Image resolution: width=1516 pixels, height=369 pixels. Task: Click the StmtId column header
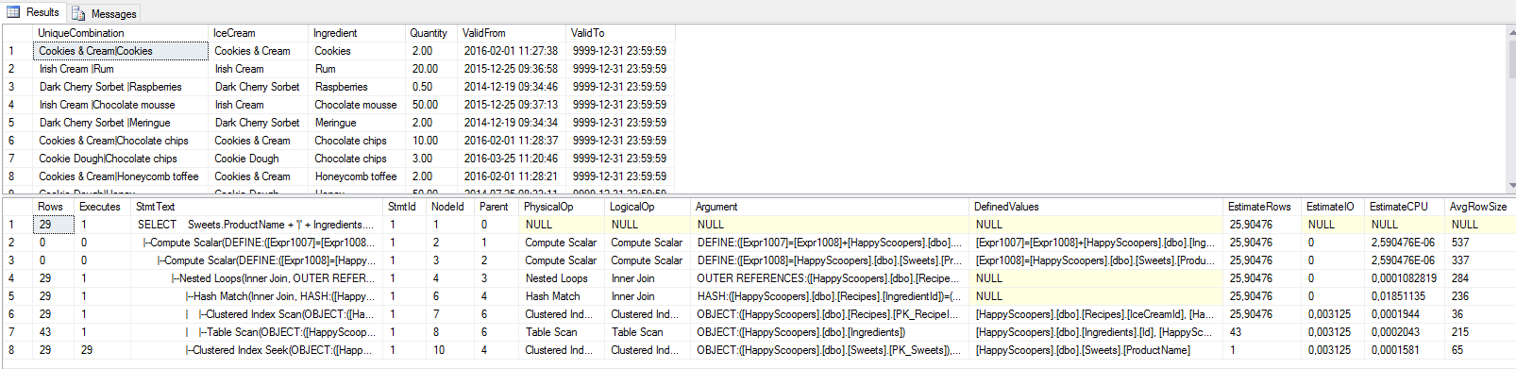click(405, 207)
